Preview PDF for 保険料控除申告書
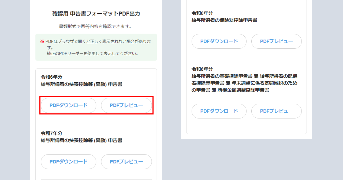The width and height of the screenshot is (343, 180). pyautogui.click(x=277, y=41)
